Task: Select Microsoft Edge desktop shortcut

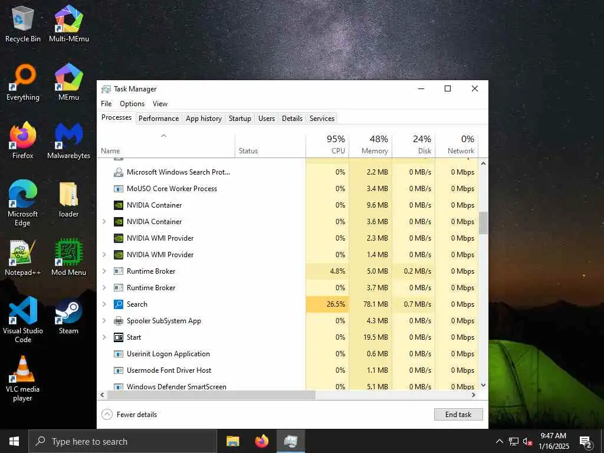Action: click(23, 203)
